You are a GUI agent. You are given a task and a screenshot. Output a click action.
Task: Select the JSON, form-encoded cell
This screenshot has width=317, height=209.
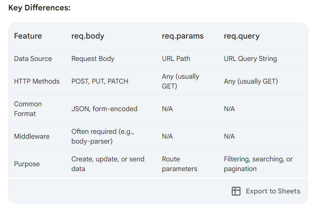pos(104,109)
